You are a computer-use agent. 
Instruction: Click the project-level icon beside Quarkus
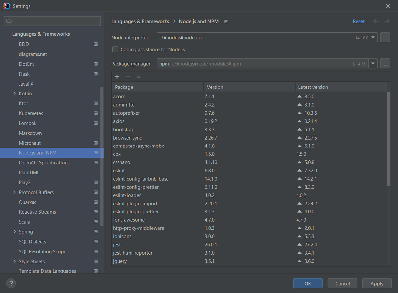tap(96, 202)
